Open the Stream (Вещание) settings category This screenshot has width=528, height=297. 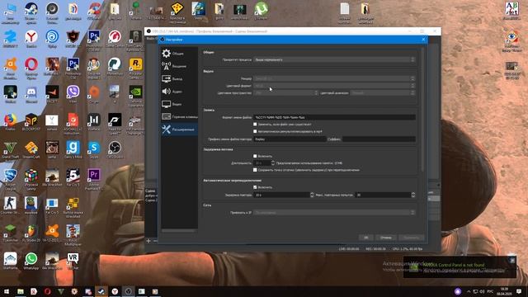click(179, 66)
